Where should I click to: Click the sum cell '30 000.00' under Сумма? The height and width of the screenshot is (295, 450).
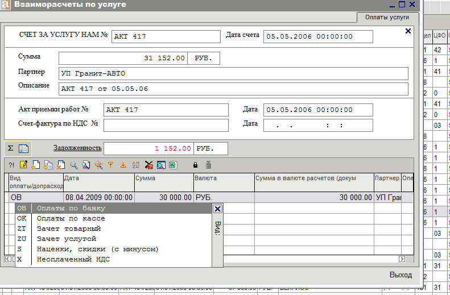pyautogui.click(x=164, y=198)
